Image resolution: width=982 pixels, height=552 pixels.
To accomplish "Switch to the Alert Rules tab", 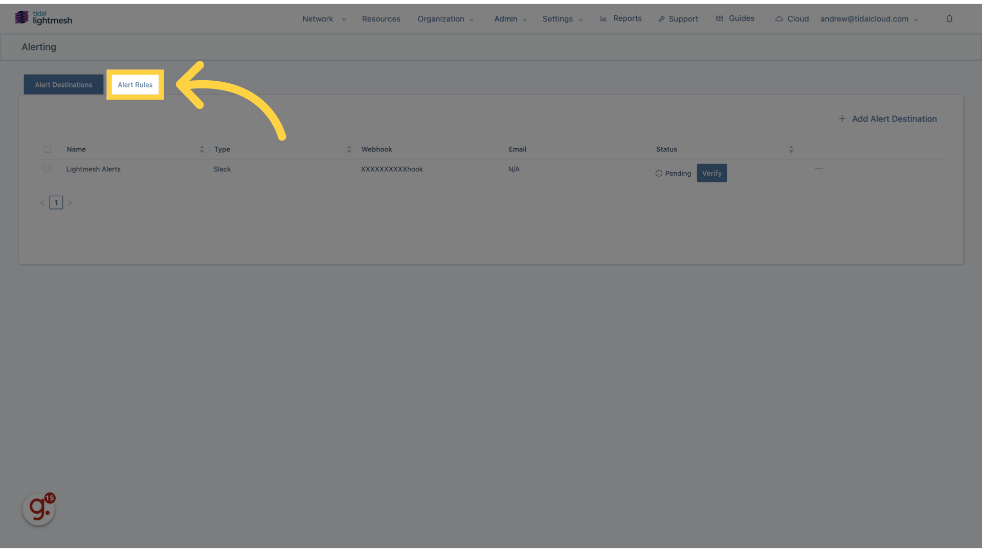I will click(134, 84).
